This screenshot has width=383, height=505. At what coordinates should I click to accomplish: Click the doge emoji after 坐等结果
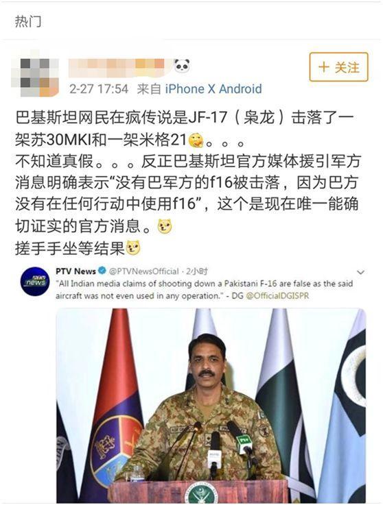pos(133,248)
